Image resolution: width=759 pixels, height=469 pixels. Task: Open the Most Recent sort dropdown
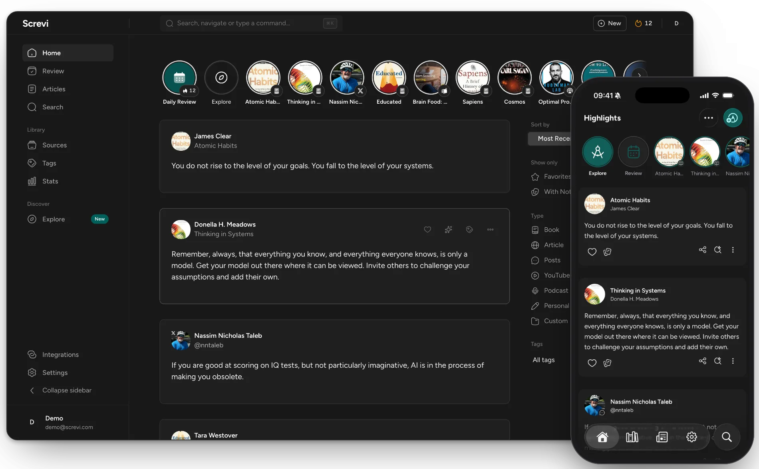[550, 138]
